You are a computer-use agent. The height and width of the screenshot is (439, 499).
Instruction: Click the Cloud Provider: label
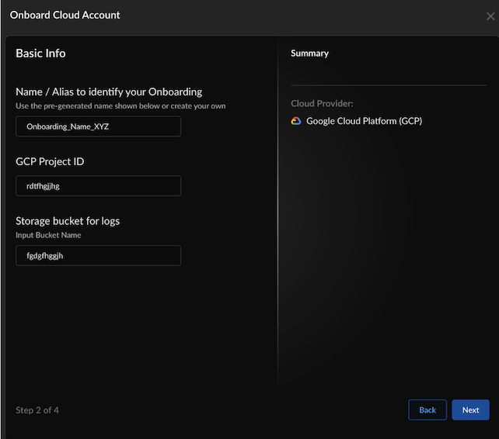(322, 103)
